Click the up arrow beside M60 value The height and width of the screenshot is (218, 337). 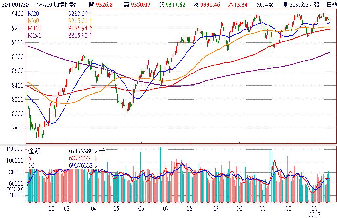(x=91, y=21)
